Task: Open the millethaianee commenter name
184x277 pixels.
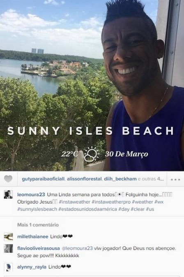Action: 32,237
